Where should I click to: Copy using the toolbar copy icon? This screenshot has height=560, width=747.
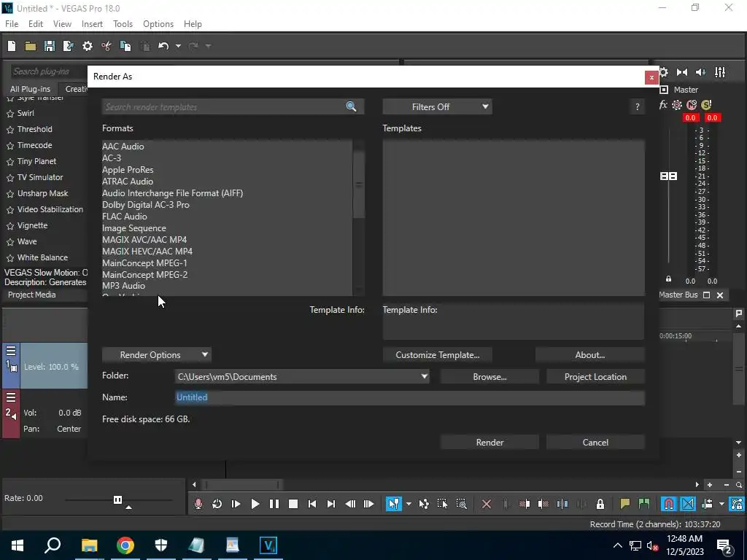click(x=125, y=46)
